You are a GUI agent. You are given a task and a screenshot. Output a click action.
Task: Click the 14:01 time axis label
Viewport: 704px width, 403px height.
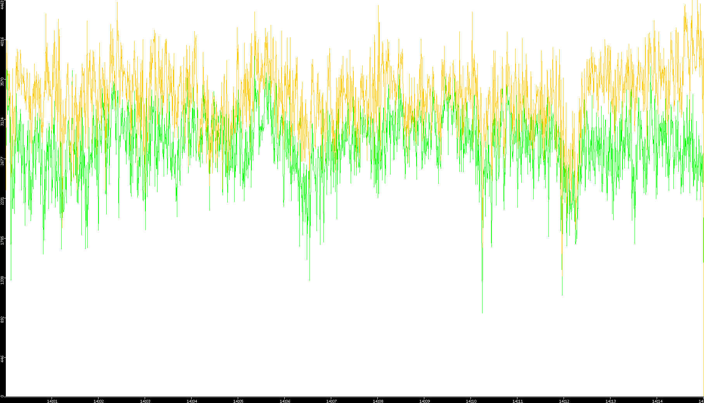[x=52, y=401]
